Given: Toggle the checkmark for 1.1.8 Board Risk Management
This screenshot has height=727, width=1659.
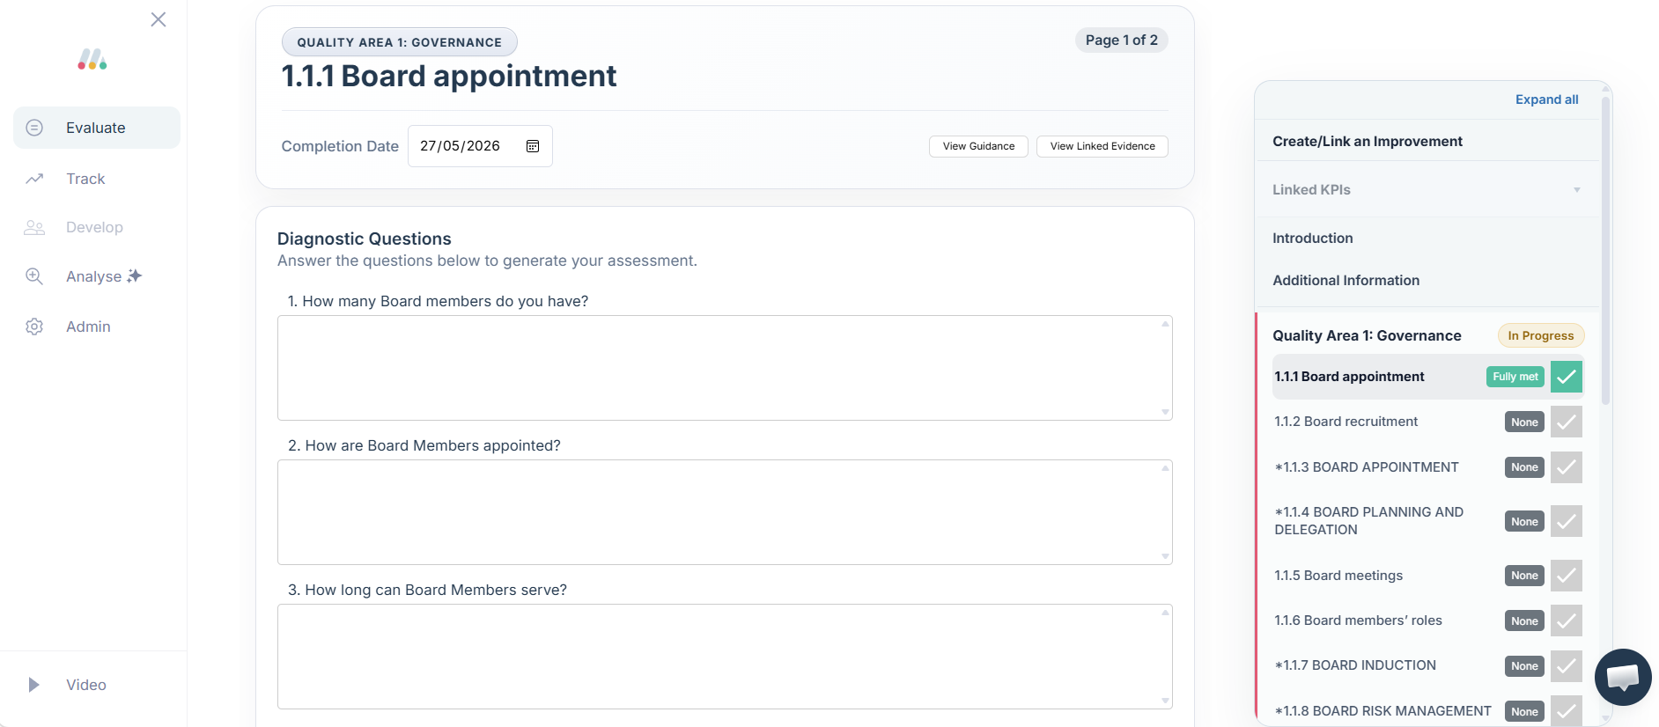Looking at the screenshot, I should pos(1567,711).
